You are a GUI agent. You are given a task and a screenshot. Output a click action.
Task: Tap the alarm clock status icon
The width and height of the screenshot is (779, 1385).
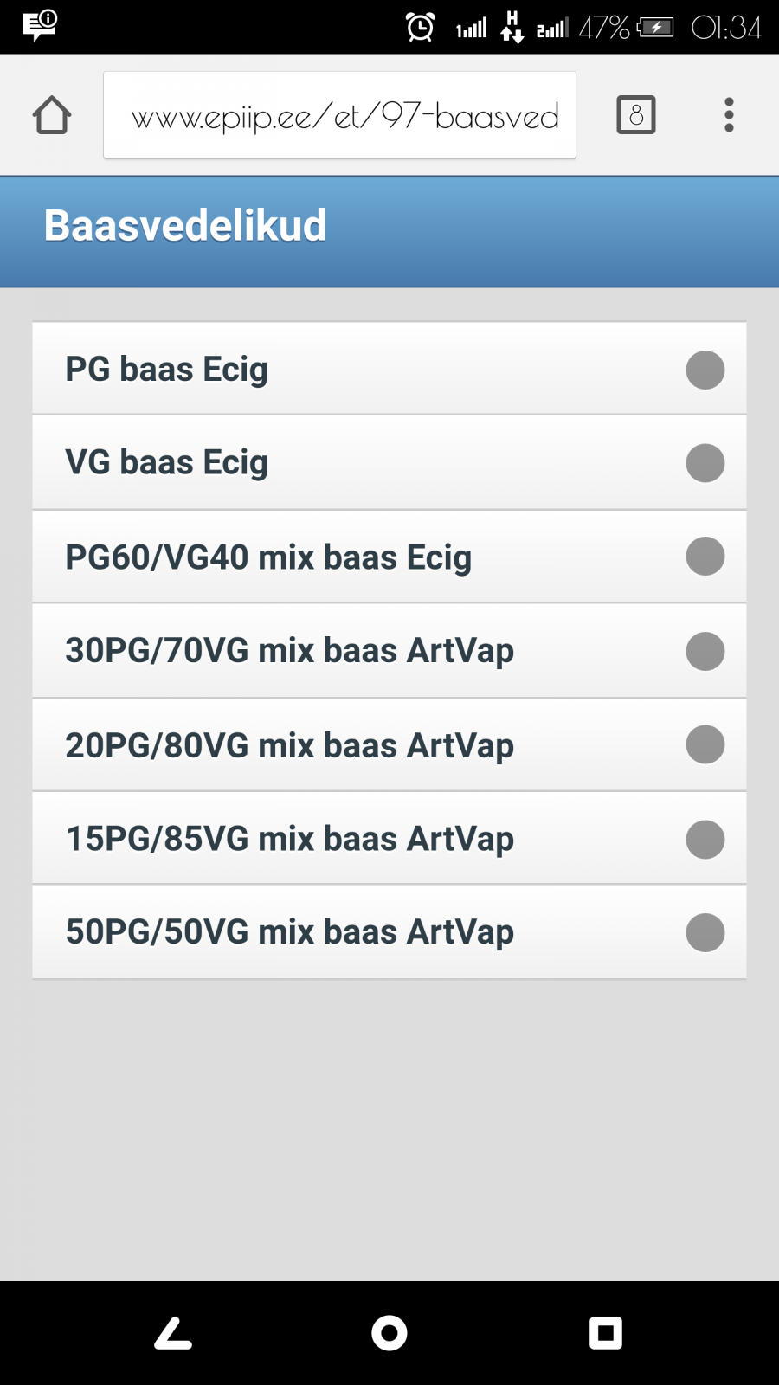click(421, 27)
